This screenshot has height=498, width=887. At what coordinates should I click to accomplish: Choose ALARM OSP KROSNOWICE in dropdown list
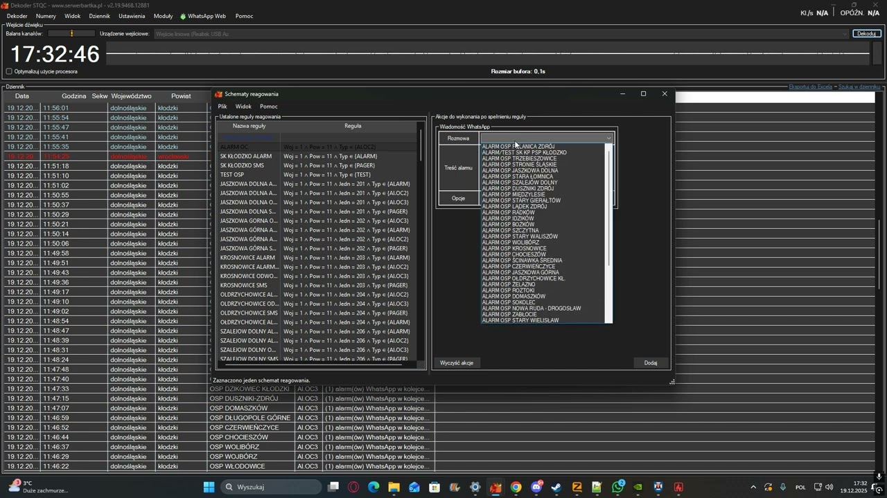click(513, 248)
